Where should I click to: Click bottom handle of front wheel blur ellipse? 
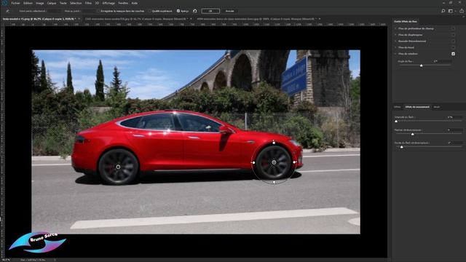pyautogui.click(x=274, y=182)
